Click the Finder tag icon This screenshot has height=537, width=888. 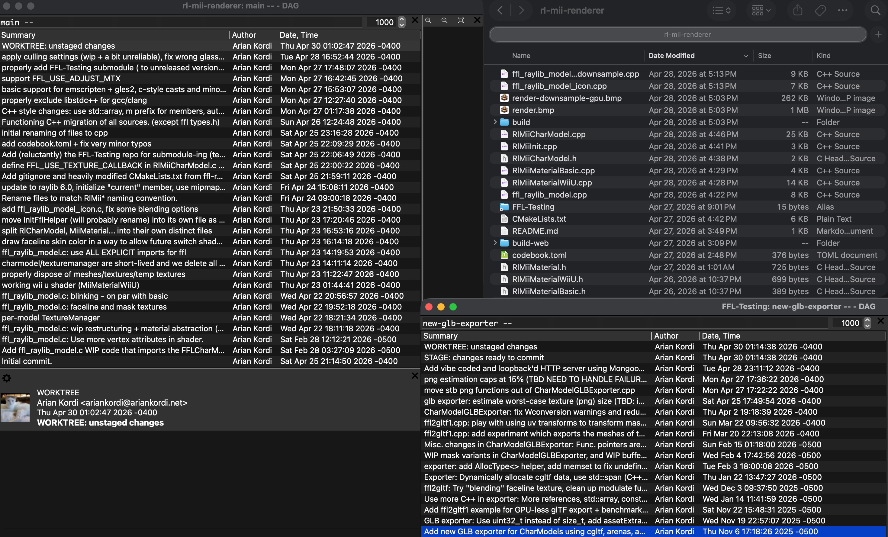point(820,10)
